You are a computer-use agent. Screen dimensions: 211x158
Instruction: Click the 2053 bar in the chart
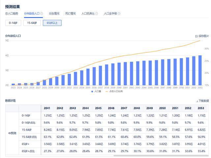coord(200,70)
